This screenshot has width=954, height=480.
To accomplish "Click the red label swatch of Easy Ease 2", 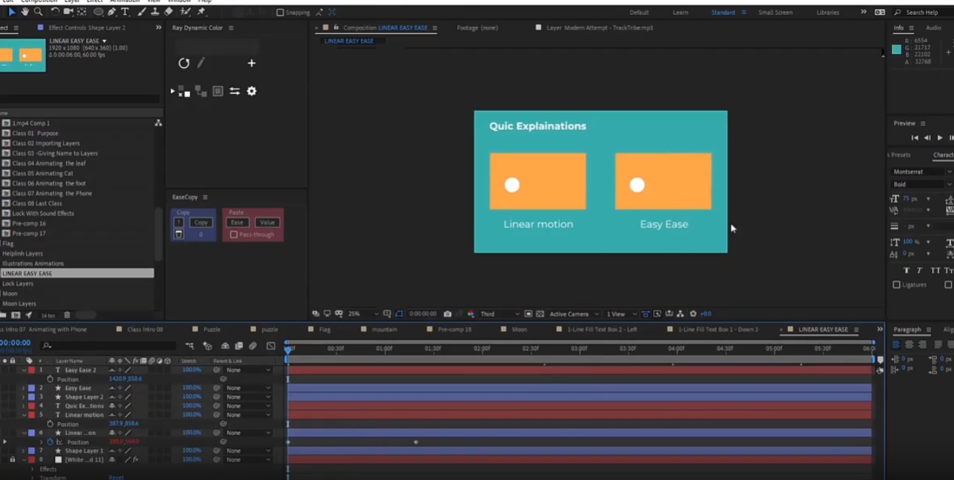I will 32,370.
